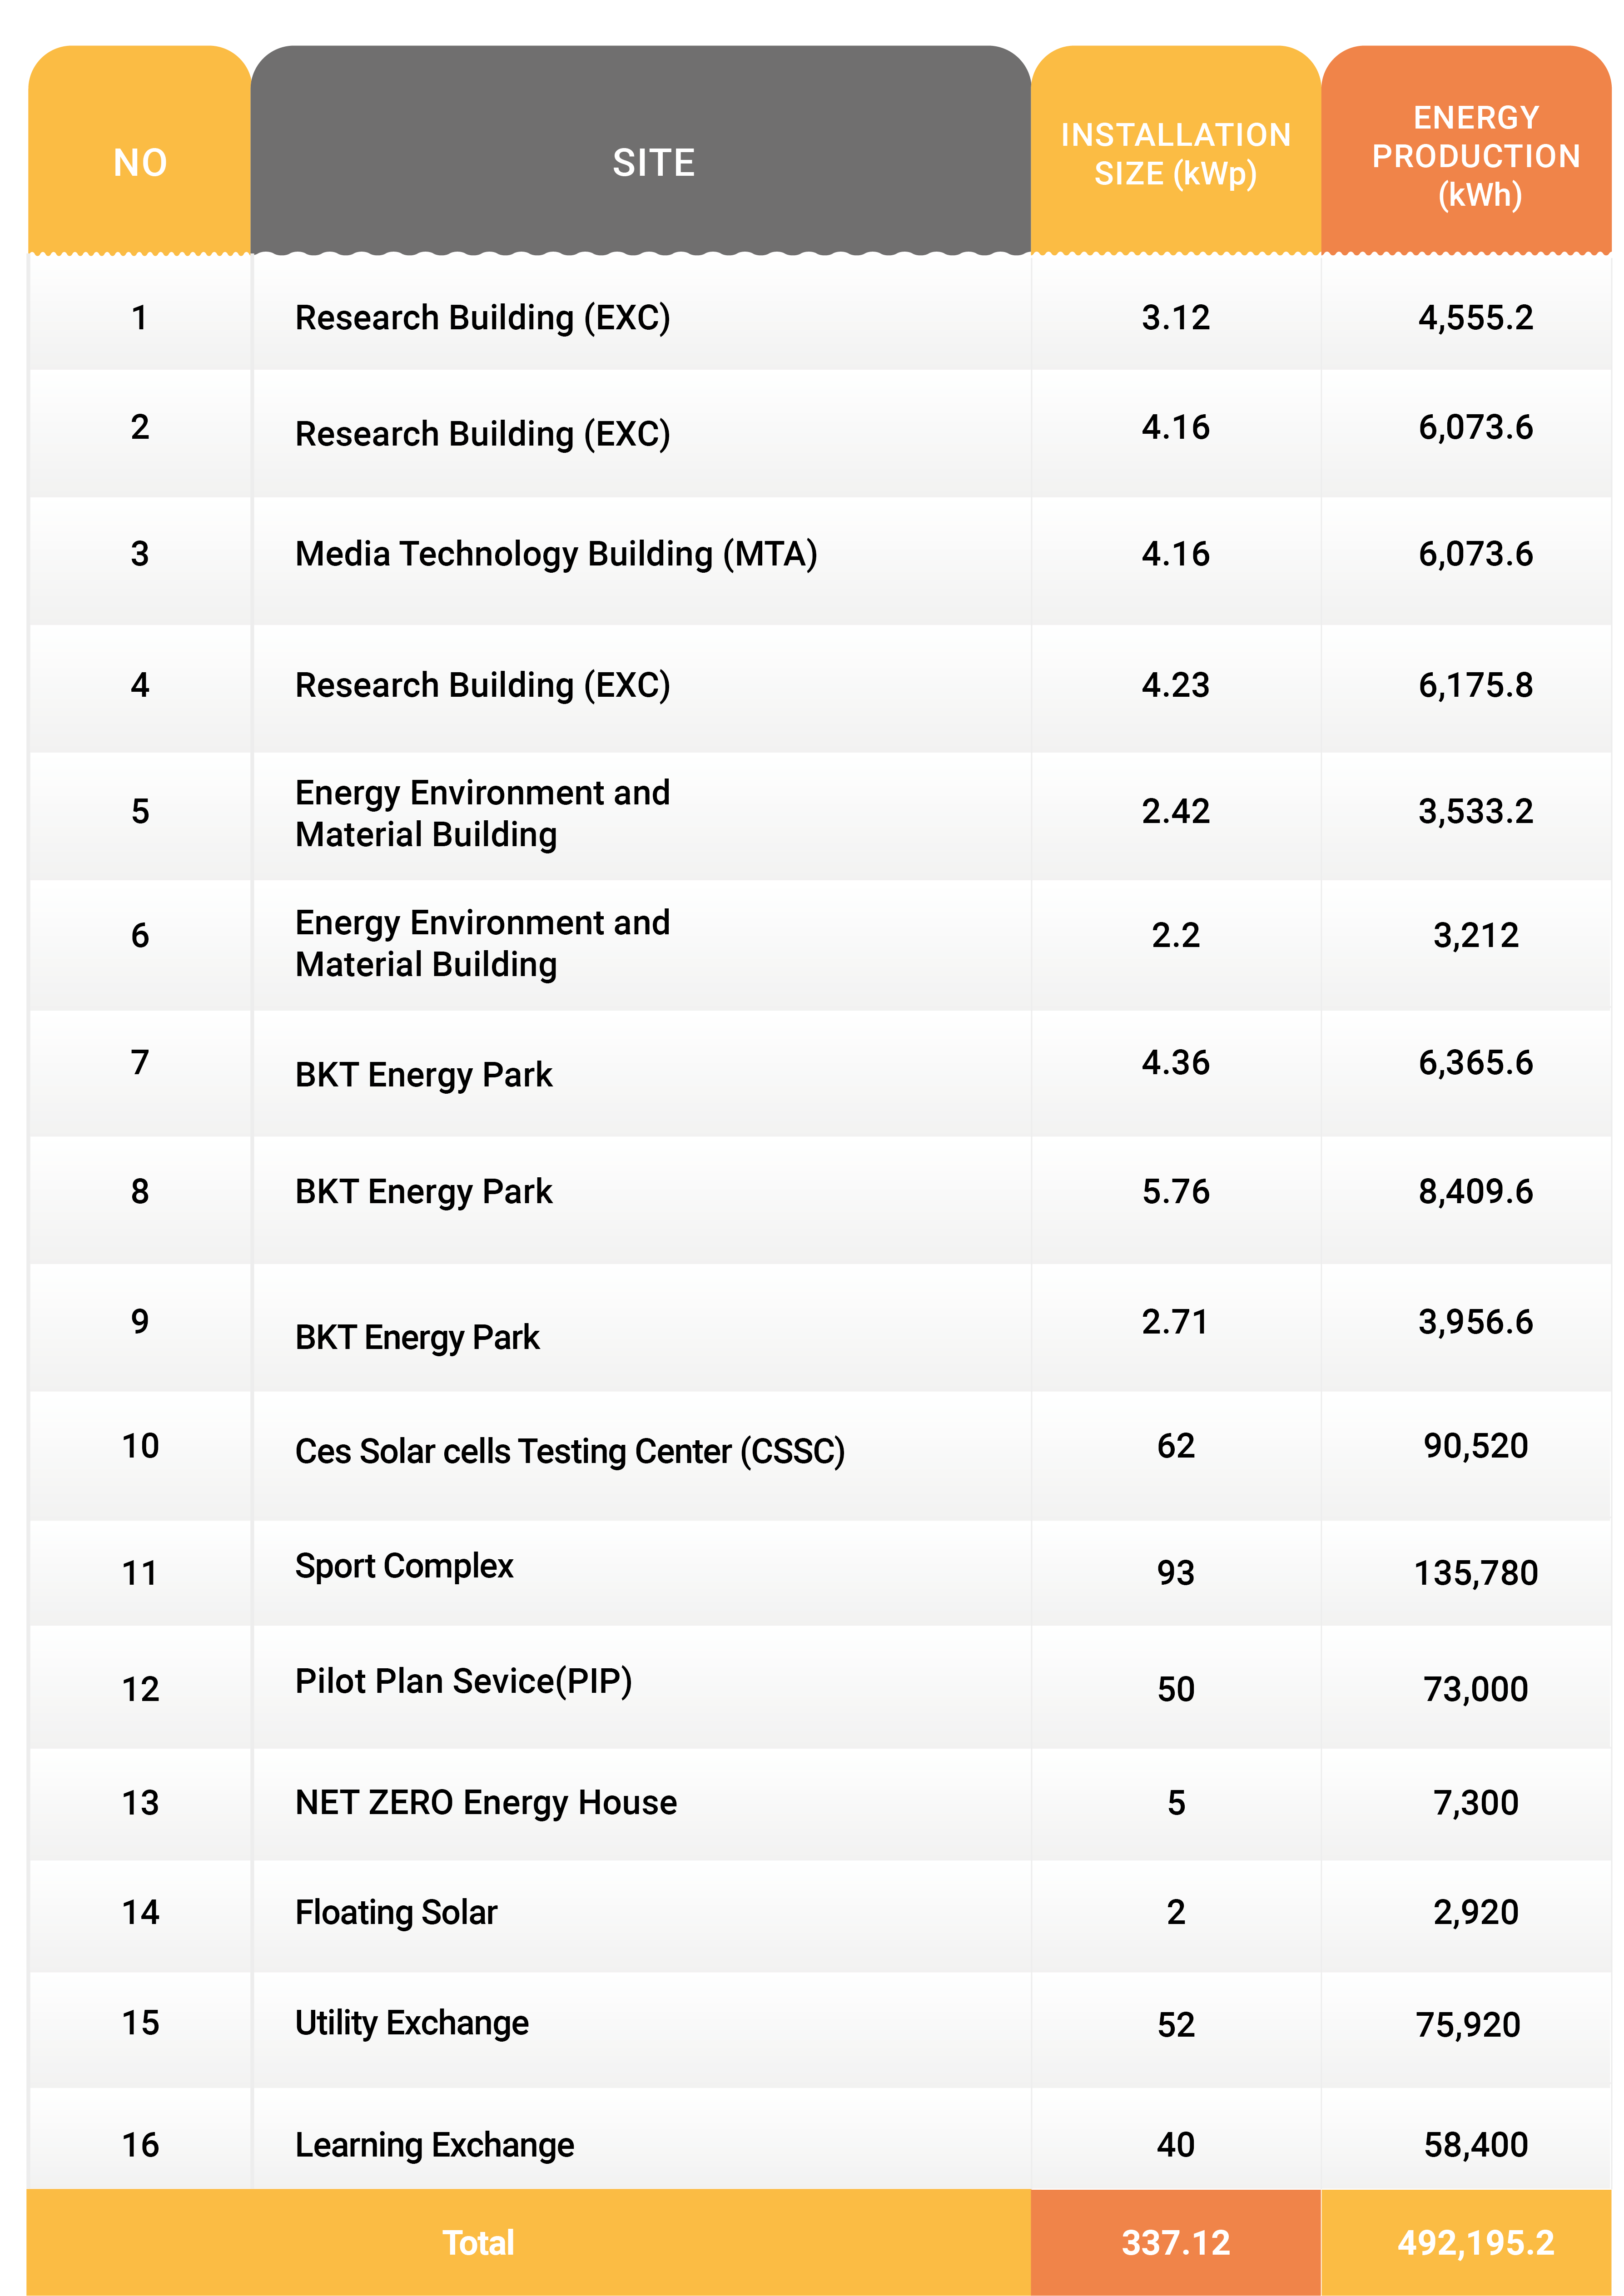
Task: Select the Pilot Plan Sevice(PIP) entry
Action: pos(464,1682)
